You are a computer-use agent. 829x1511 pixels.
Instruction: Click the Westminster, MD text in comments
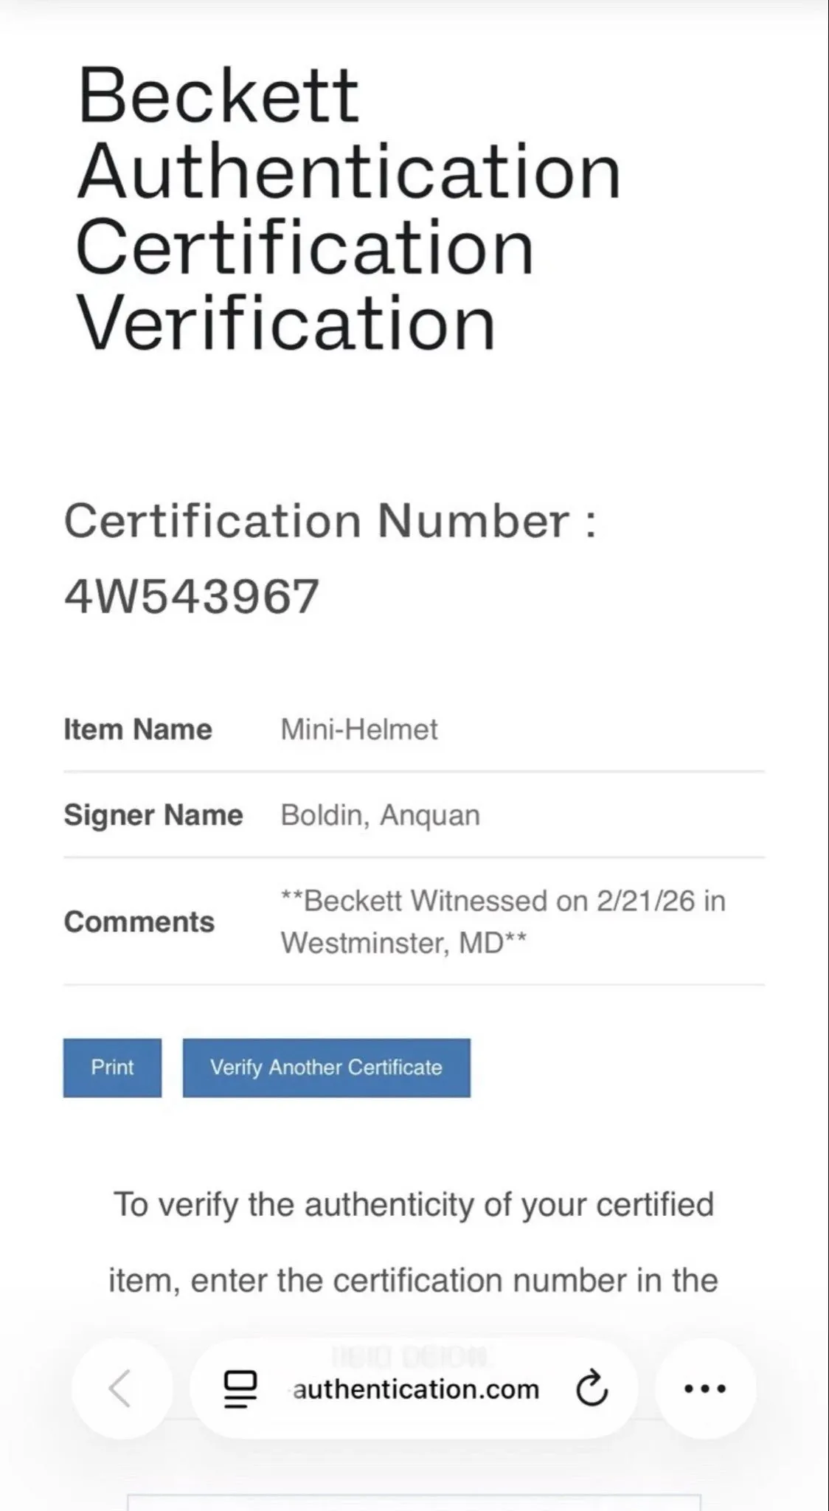[392, 943]
